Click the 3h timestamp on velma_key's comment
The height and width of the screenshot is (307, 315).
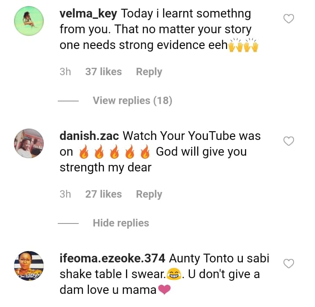(65, 72)
